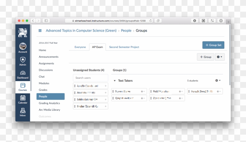This screenshot has width=246, height=142.
Task: Add second unassigned student (A...) to a group
Action: click(x=106, y=93)
